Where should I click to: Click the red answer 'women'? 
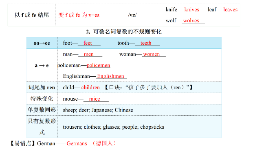coord(151,54)
